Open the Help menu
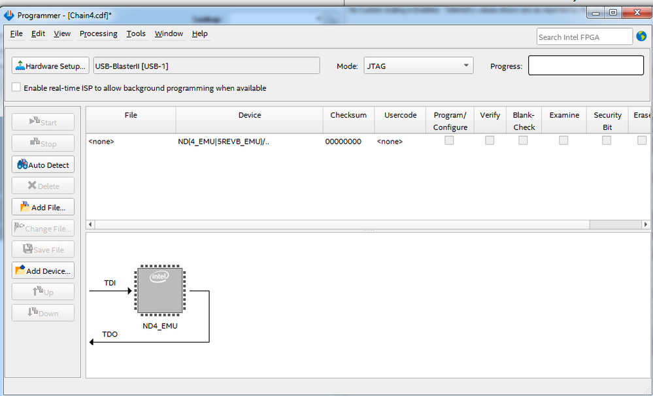 click(200, 34)
